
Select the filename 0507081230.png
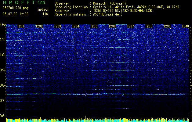click(x=16, y=8)
